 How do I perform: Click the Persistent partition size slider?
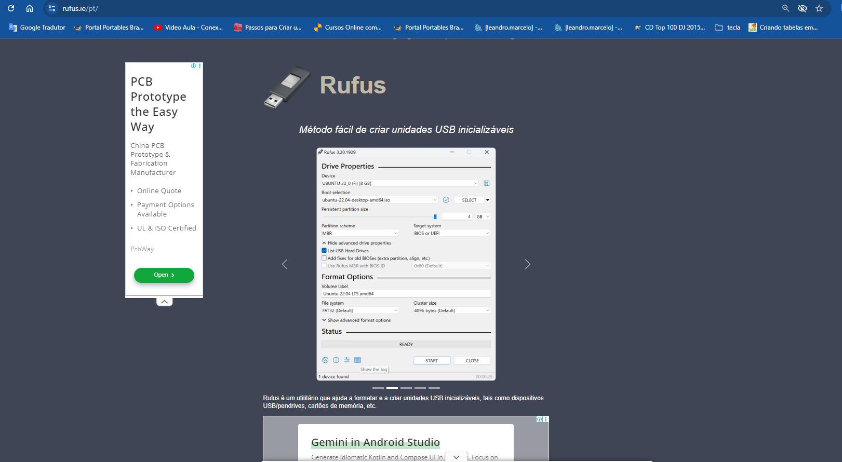pos(380,216)
